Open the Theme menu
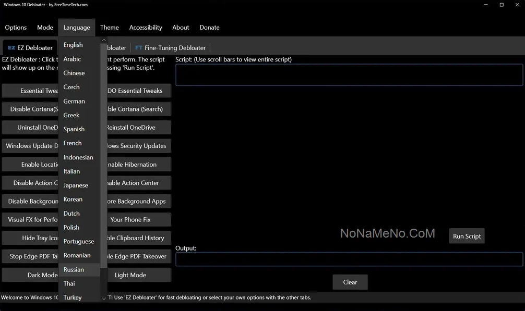Image resolution: width=525 pixels, height=311 pixels. [110, 28]
